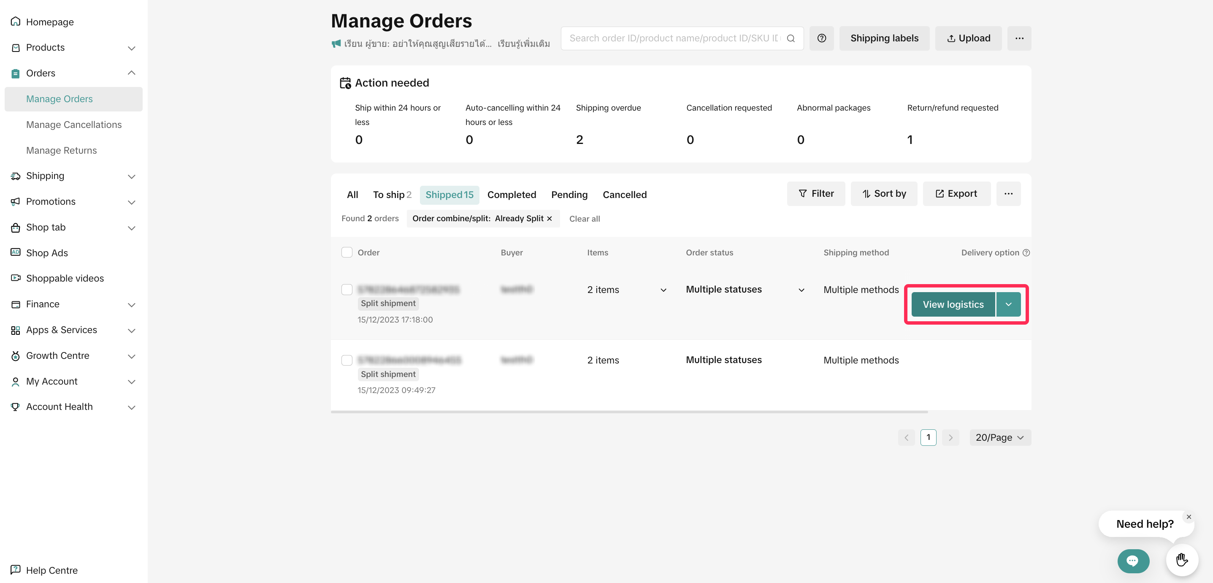1213x583 pixels.
Task: Click the order search input field
Action: point(673,38)
